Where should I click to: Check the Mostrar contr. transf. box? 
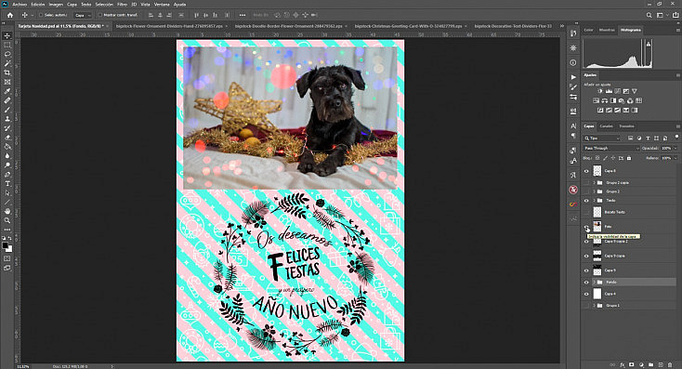click(99, 15)
